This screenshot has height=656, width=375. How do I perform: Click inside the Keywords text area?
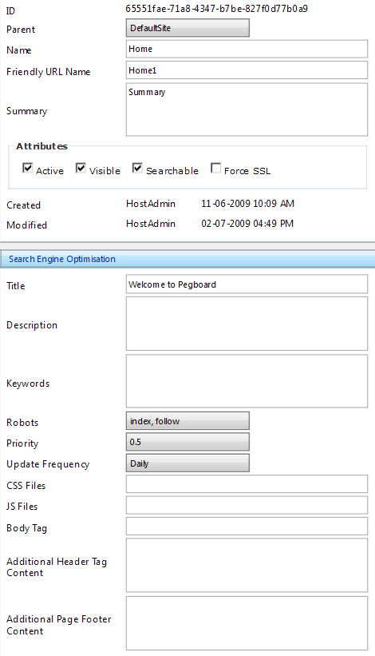point(247,381)
